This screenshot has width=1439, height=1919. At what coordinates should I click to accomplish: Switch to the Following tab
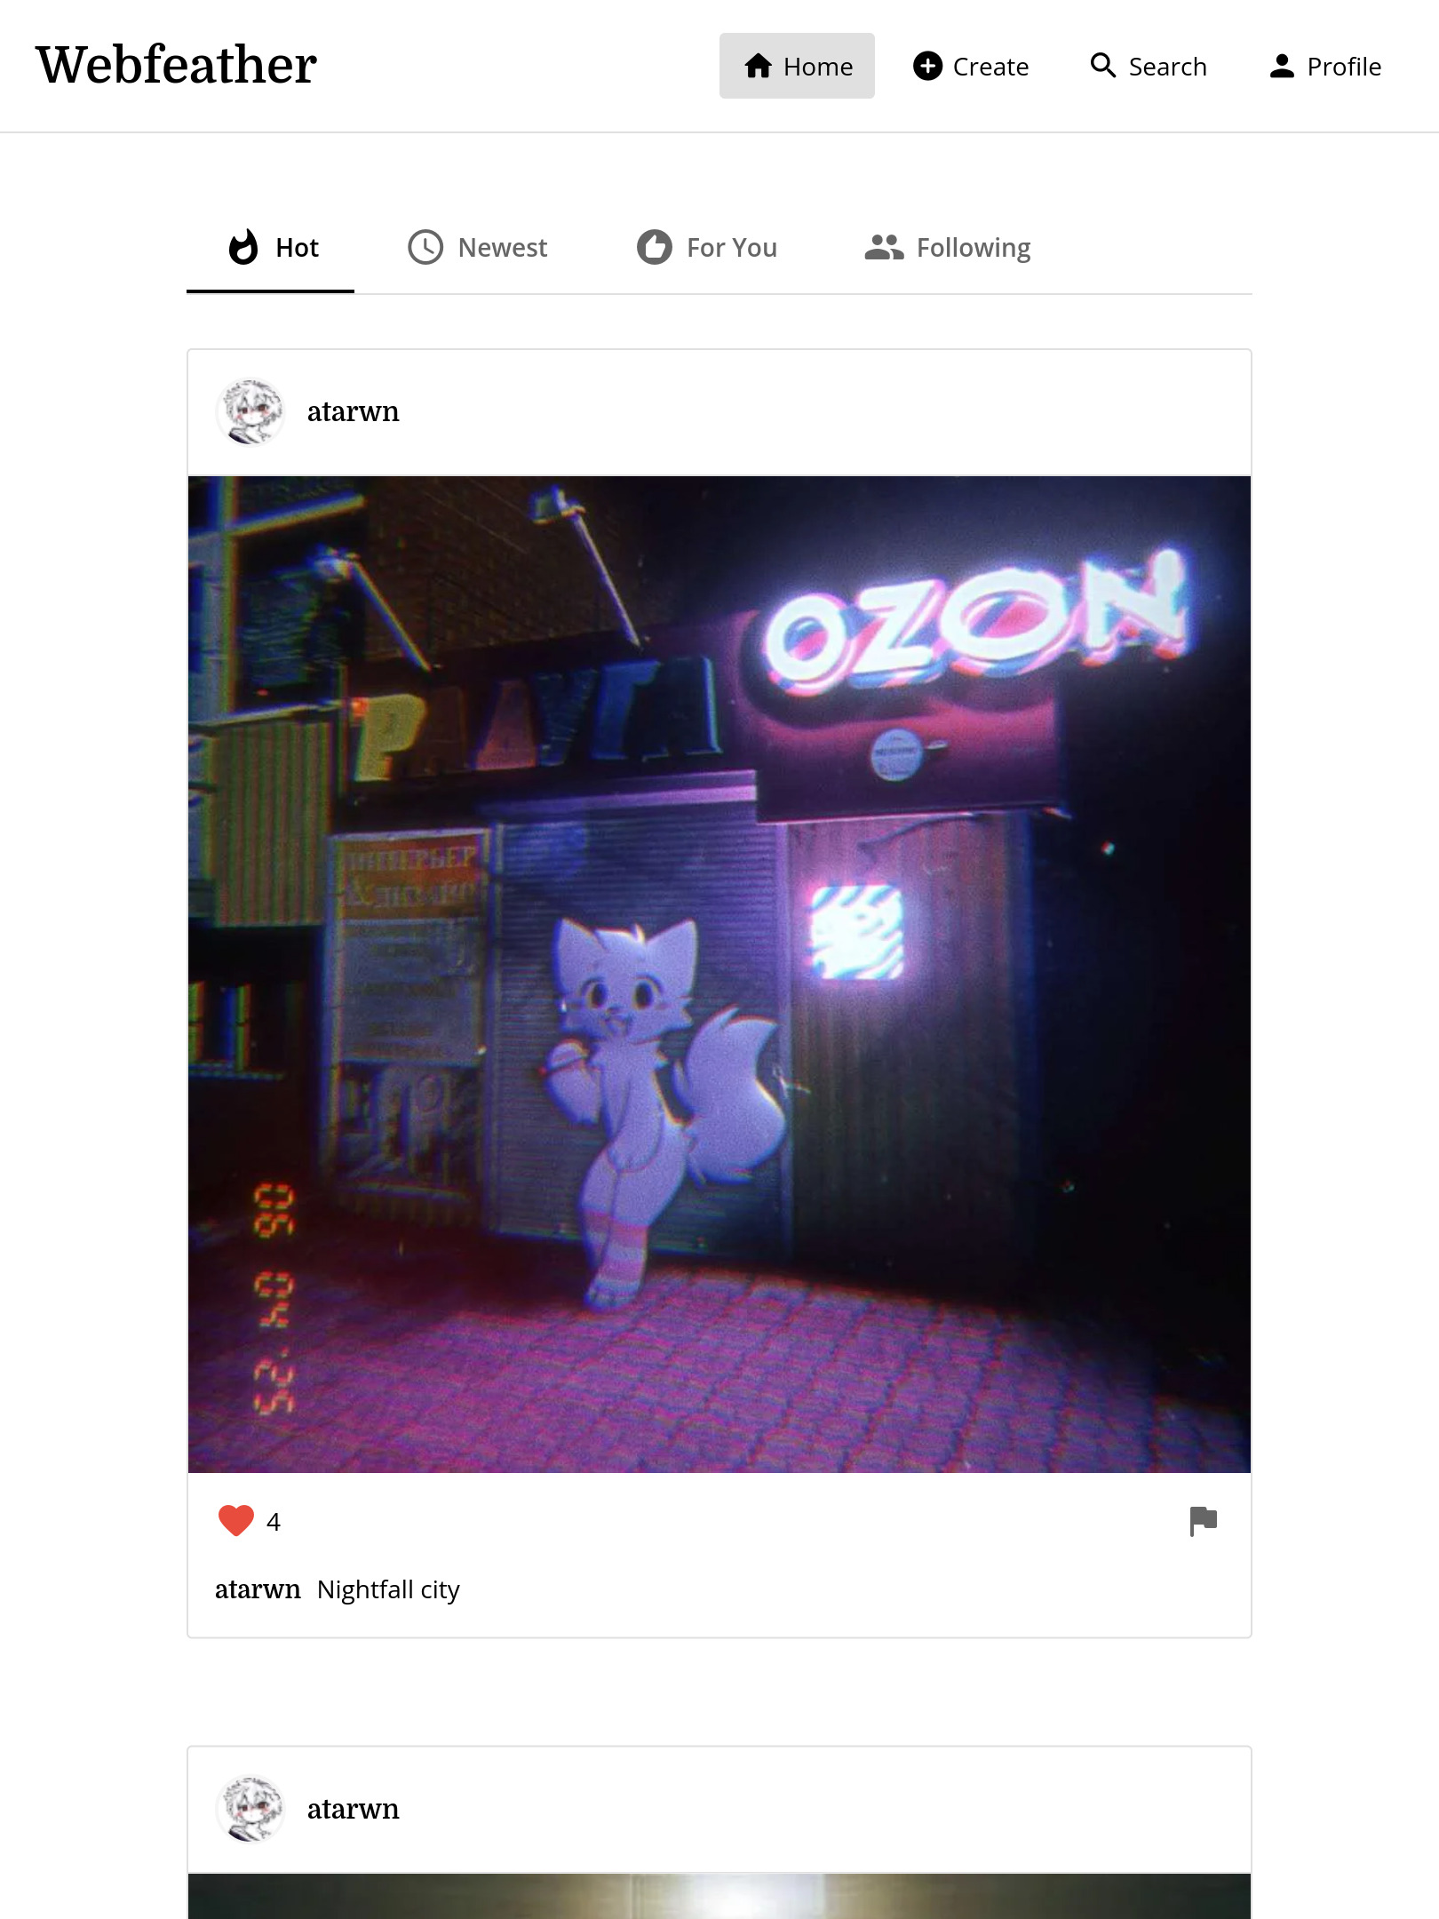point(948,248)
